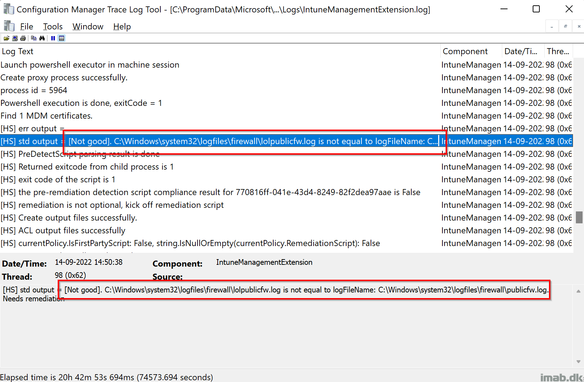Select the 'Returned exitcode from child process is 1' row
The image size is (584, 382).
click(x=286, y=167)
